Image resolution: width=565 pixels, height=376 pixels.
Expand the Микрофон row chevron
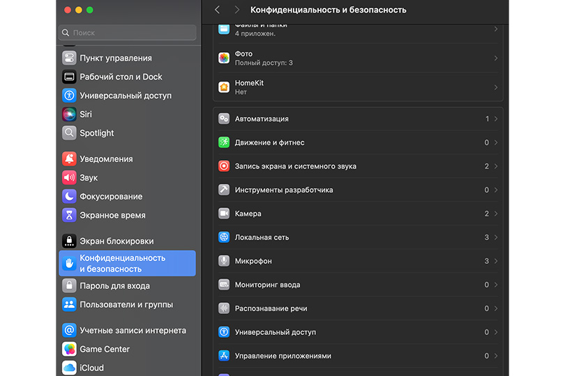click(x=496, y=261)
